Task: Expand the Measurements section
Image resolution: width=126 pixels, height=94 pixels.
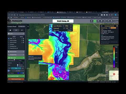Action: [16, 52]
